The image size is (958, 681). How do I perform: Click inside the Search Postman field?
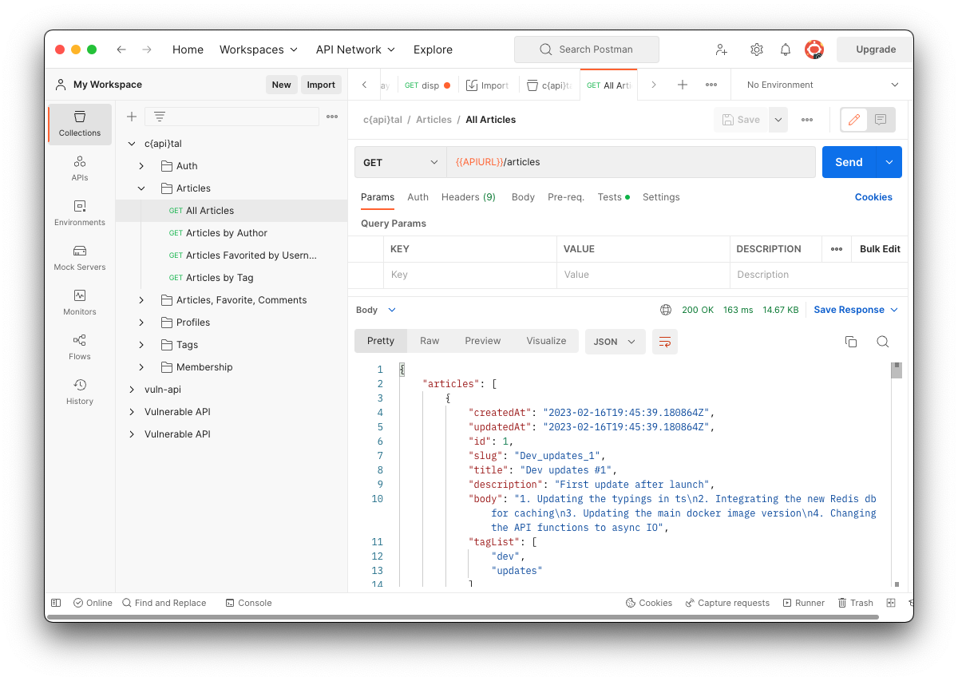587,49
